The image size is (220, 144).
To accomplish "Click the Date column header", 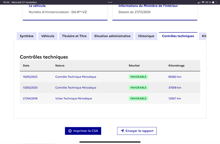I will 26,66.
